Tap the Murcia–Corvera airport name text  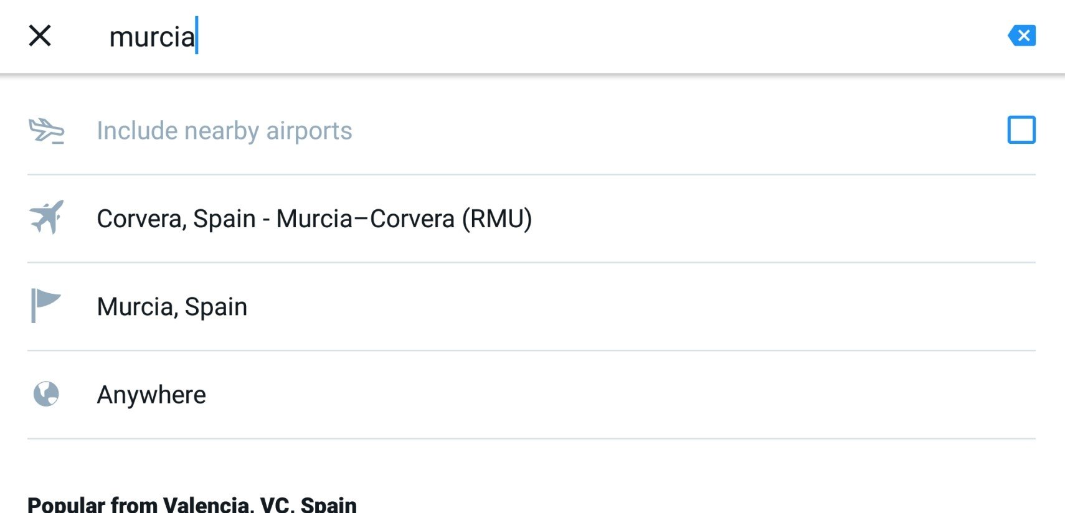pos(365,219)
